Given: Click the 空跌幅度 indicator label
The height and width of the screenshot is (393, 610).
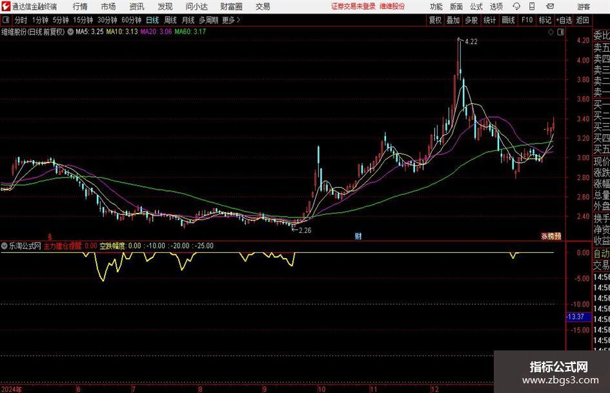Looking at the screenshot, I should click(112, 246).
